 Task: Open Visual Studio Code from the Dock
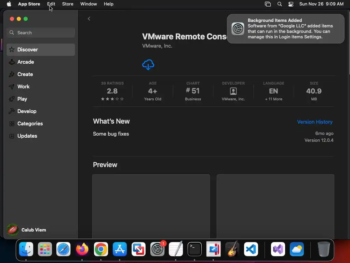[251, 249]
